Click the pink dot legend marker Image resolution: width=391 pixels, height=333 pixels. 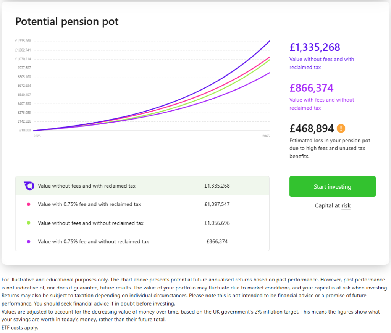[x=29, y=204]
